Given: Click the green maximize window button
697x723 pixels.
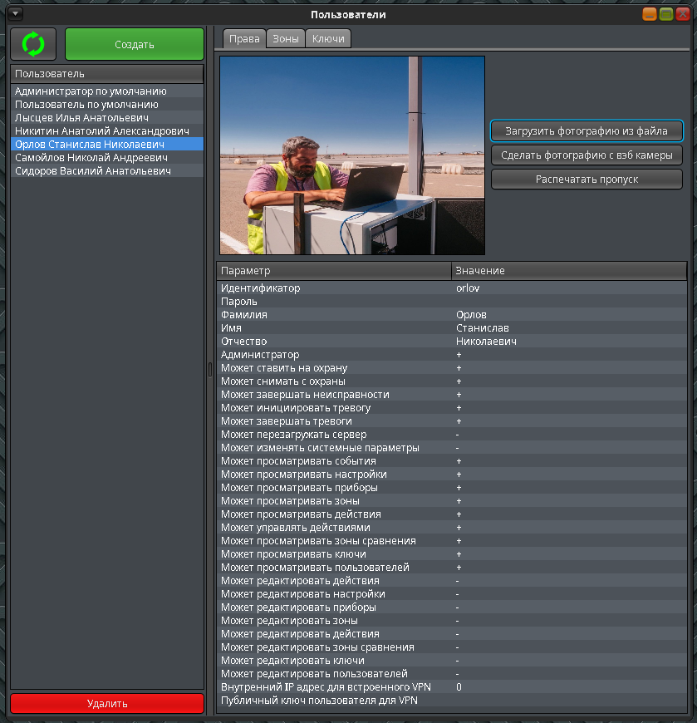Looking at the screenshot, I should (666, 14).
